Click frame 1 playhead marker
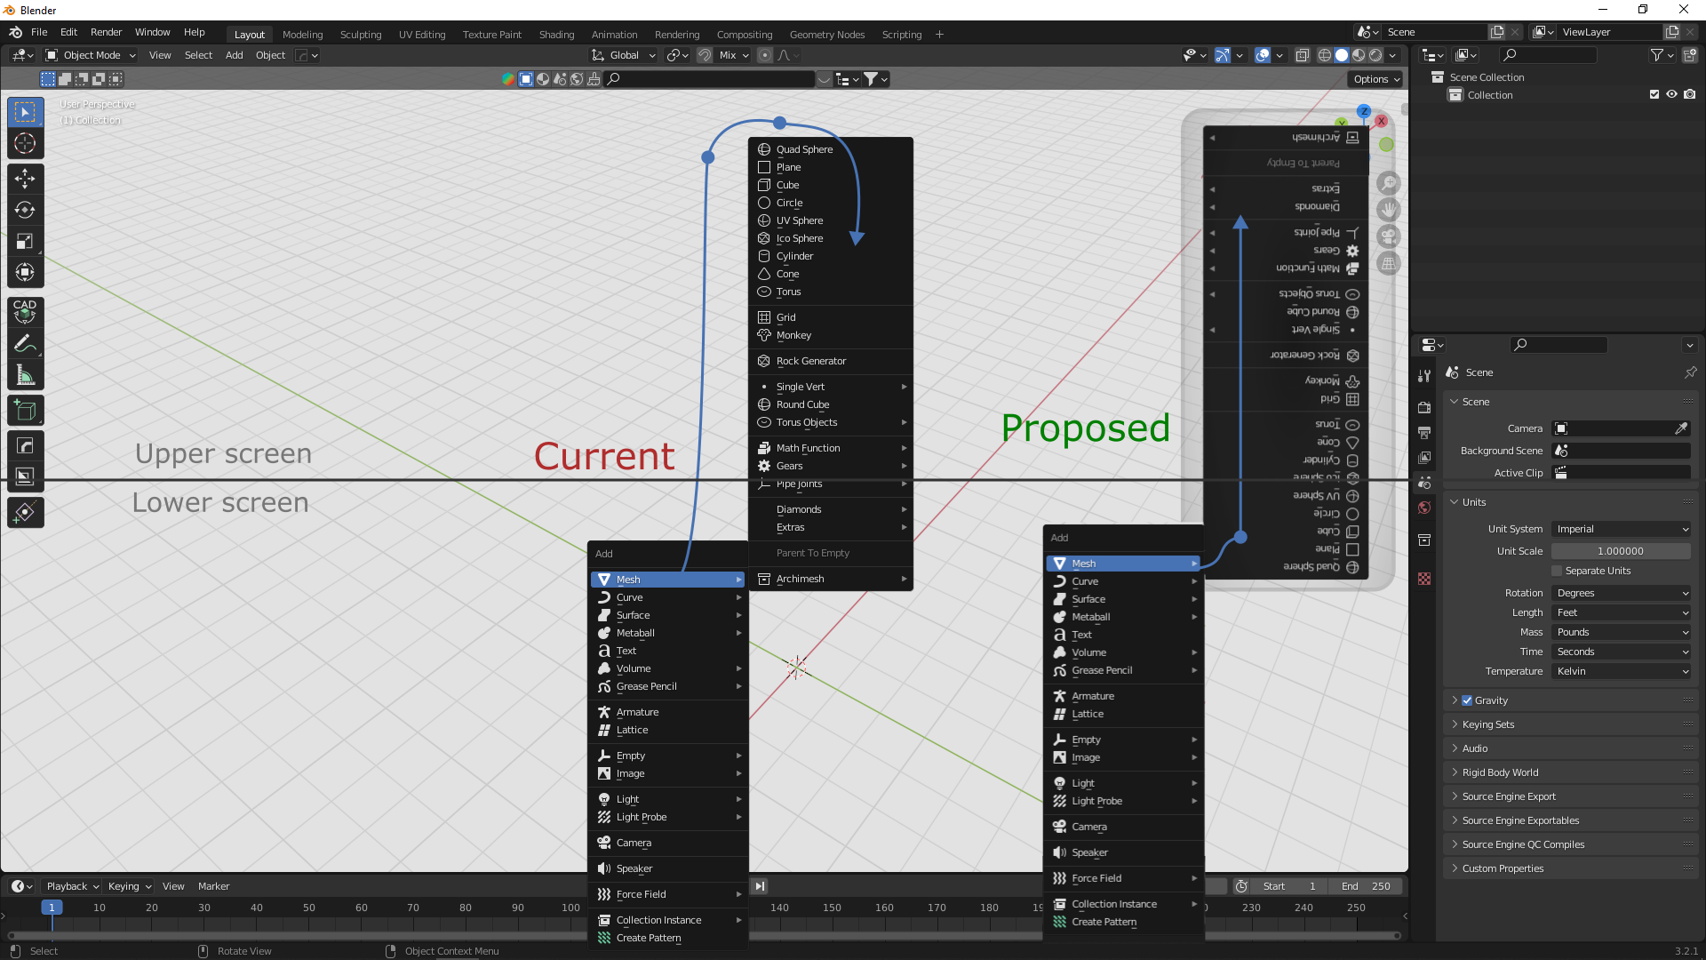Image resolution: width=1706 pixels, height=960 pixels. pos(52,908)
